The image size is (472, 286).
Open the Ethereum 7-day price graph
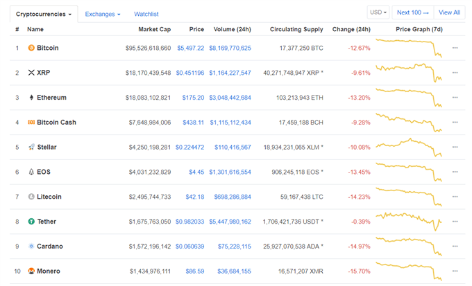click(x=408, y=98)
